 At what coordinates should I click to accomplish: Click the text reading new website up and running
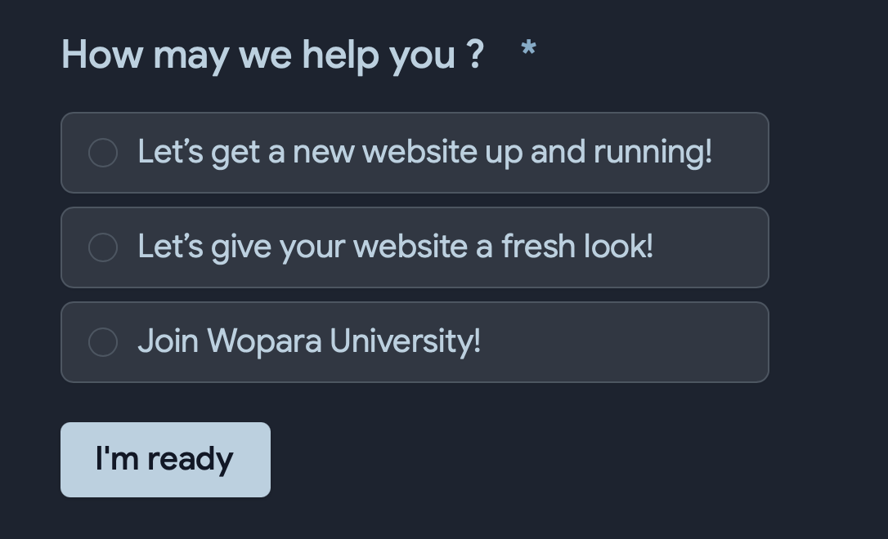click(426, 151)
